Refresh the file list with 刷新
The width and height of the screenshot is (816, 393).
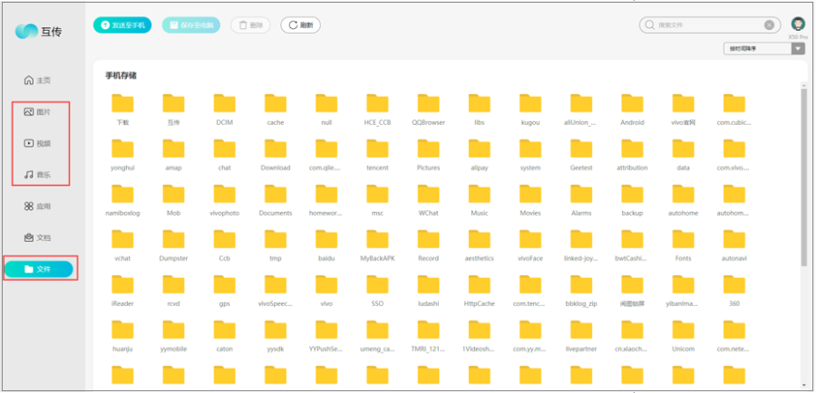(x=300, y=25)
